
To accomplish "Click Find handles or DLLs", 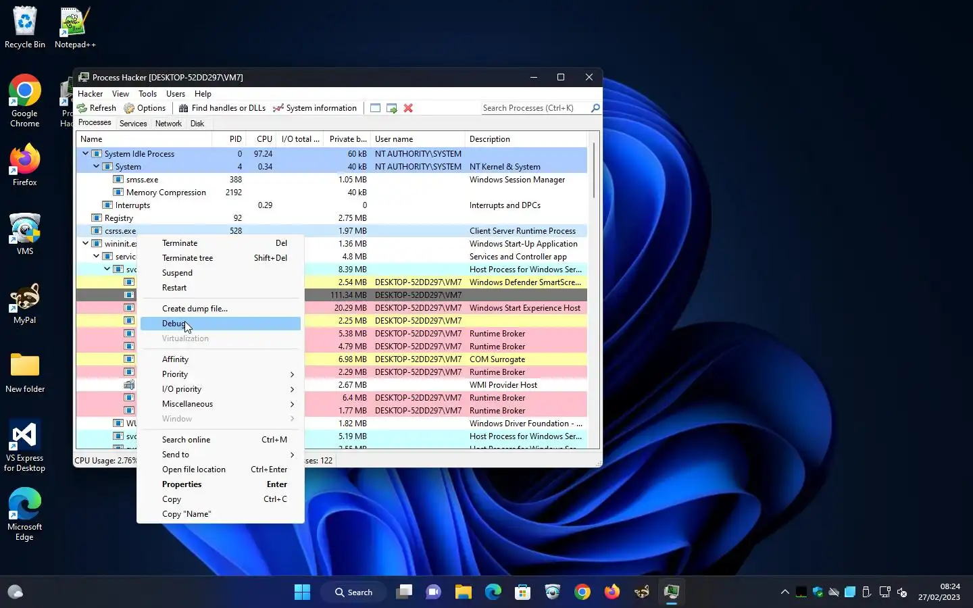I will [222, 108].
